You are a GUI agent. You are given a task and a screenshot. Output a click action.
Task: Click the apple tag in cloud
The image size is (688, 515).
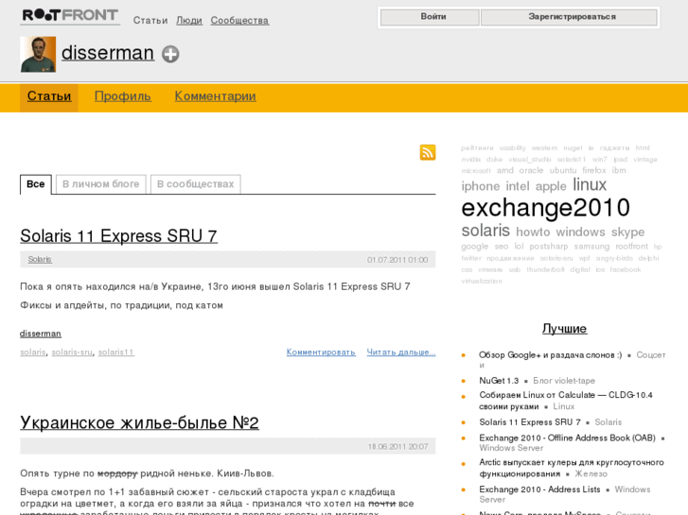click(551, 186)
